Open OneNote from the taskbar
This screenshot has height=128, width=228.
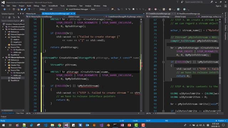point(122,125)
